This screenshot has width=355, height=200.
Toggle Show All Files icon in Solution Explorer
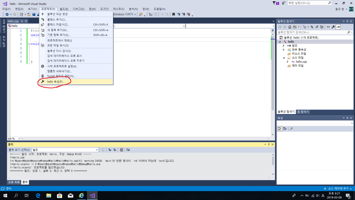(322, 27)
